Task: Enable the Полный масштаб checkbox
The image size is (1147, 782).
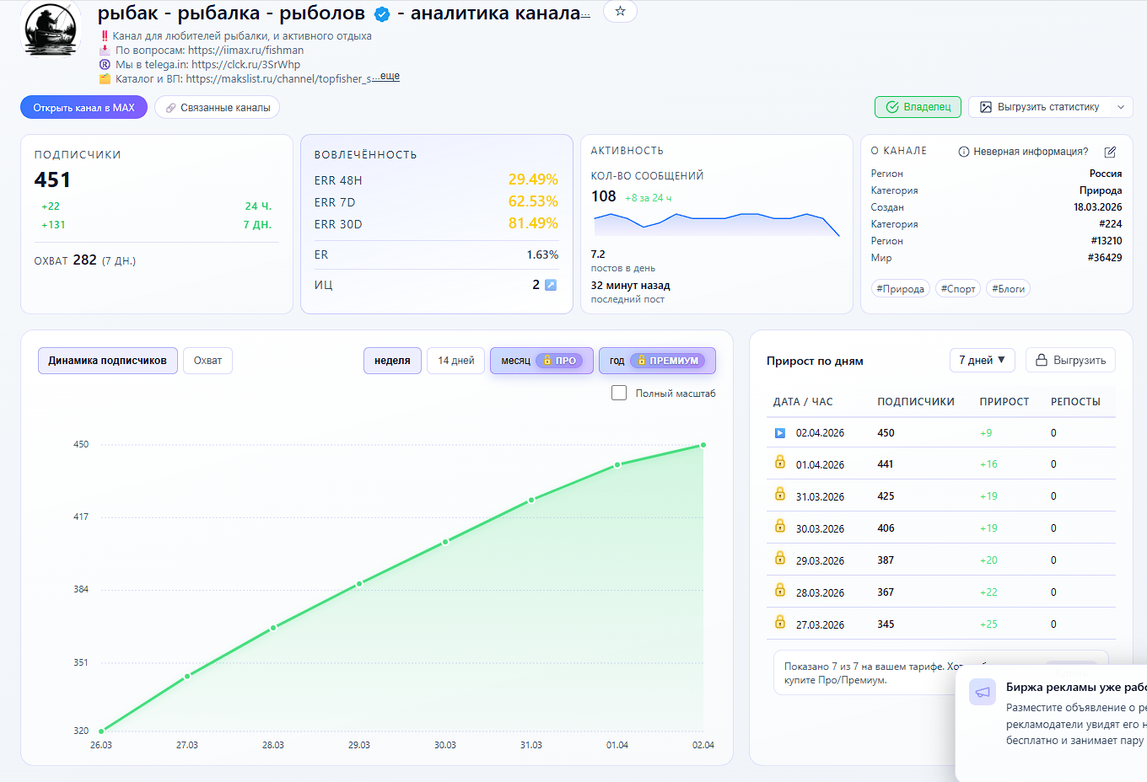Action: [619, 393]
